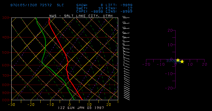Image resolution: width=212 pixels, height=111 pixels.
Task: Click the hodograph horizontal-axis "10" label
Action: [190, 65]
